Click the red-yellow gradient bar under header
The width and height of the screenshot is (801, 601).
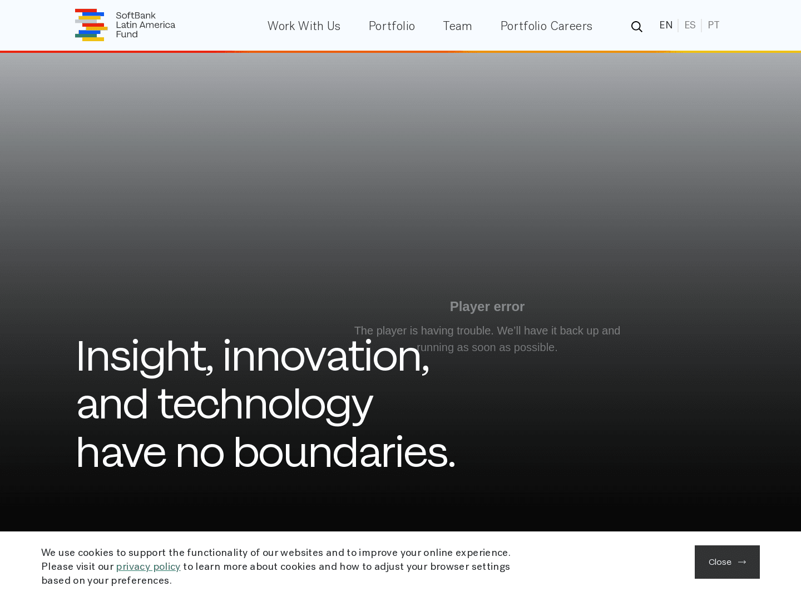point(400,52)
